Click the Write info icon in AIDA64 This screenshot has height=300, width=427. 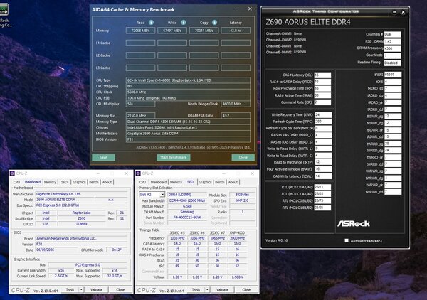point(184,23)
